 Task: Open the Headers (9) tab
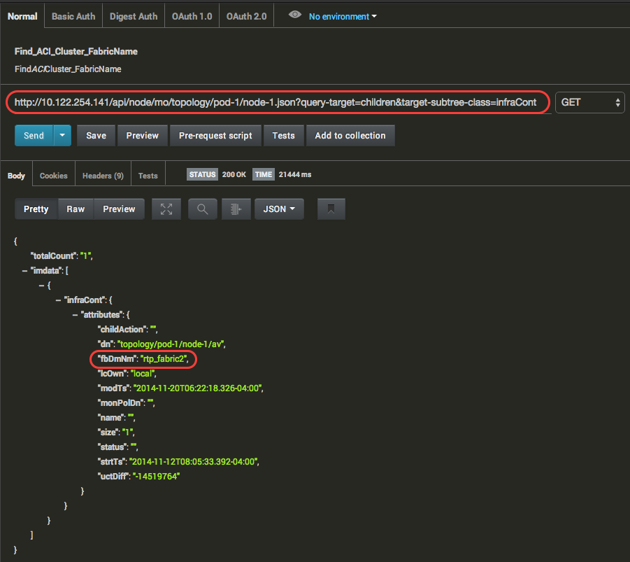click(103, 176)
